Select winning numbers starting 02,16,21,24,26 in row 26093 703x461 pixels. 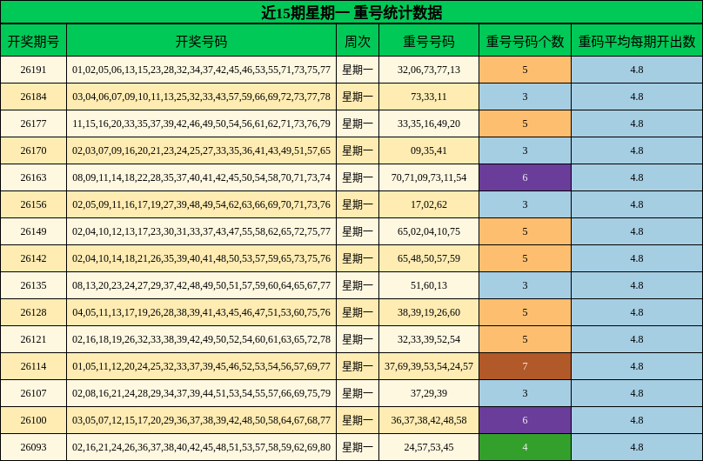click(201, 447)
